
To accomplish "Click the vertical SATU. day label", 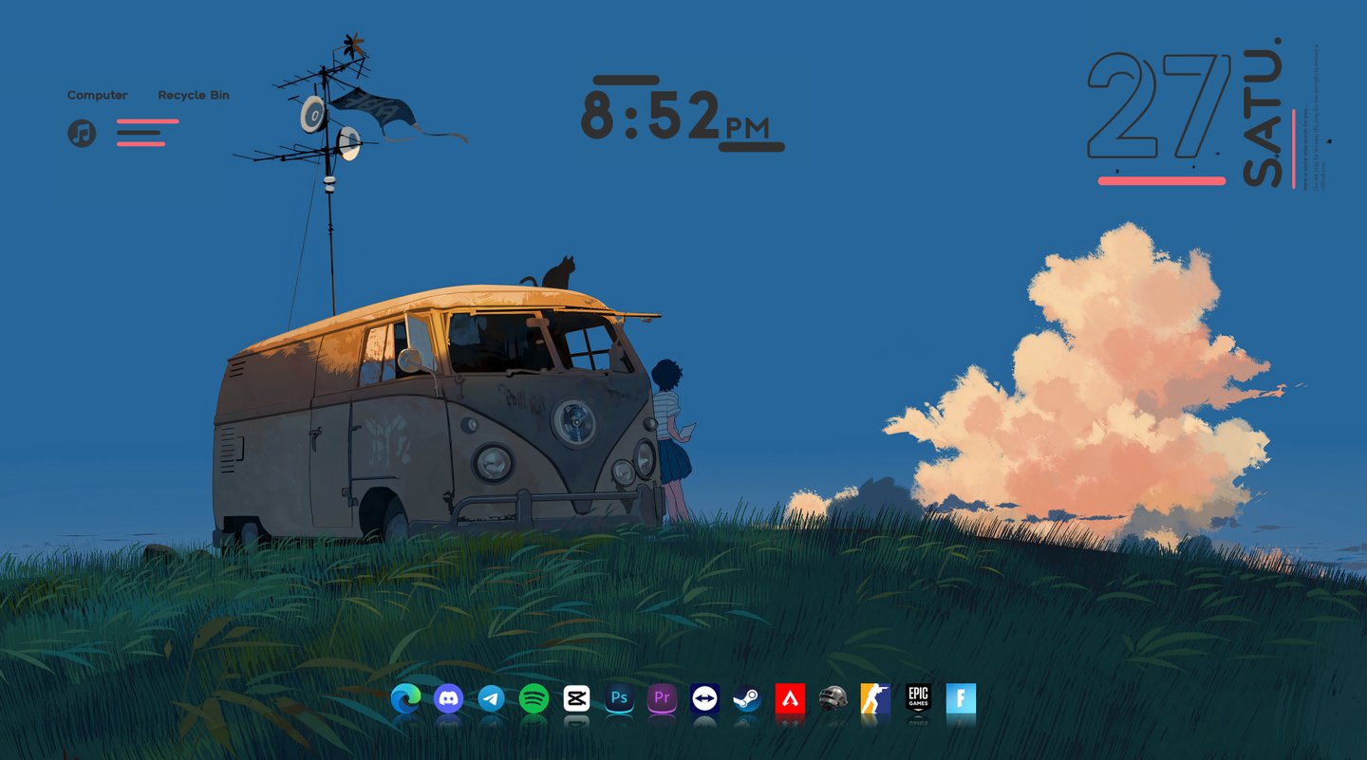I will [x=1263, y=112].
